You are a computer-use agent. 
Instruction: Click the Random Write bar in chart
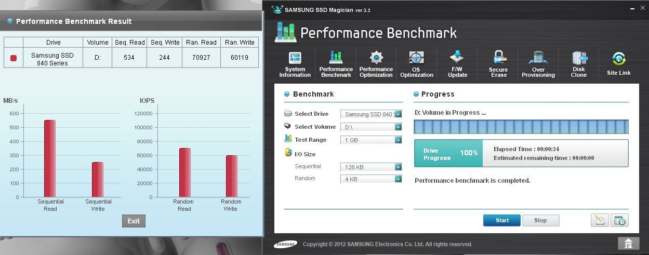(x=232, y=176)
